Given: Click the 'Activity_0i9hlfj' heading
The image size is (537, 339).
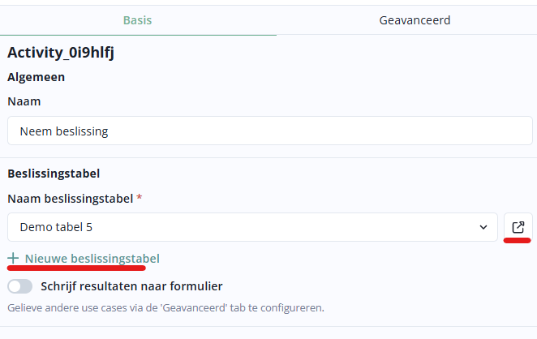Looking at the screenshot, I should click(60, 54).
